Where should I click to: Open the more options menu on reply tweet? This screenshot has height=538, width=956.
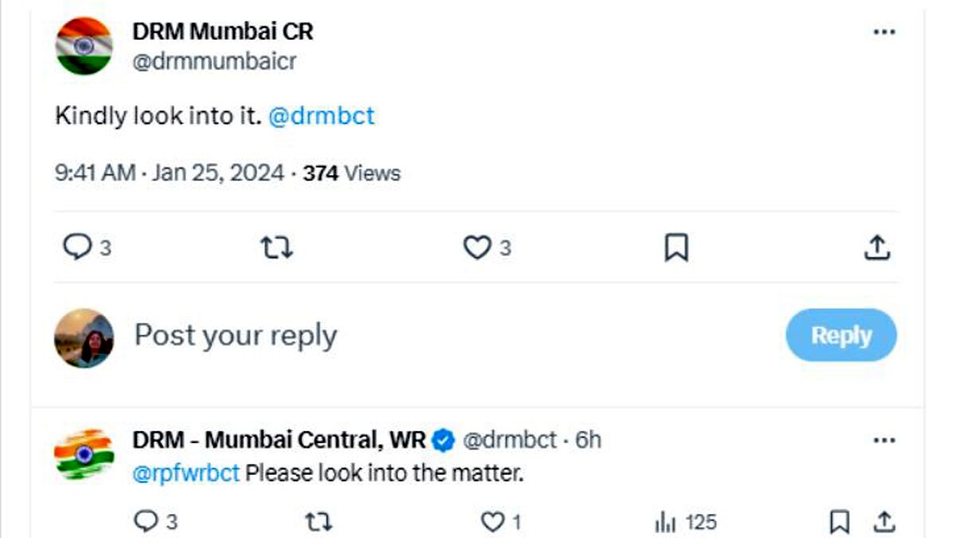click(883, 438)
